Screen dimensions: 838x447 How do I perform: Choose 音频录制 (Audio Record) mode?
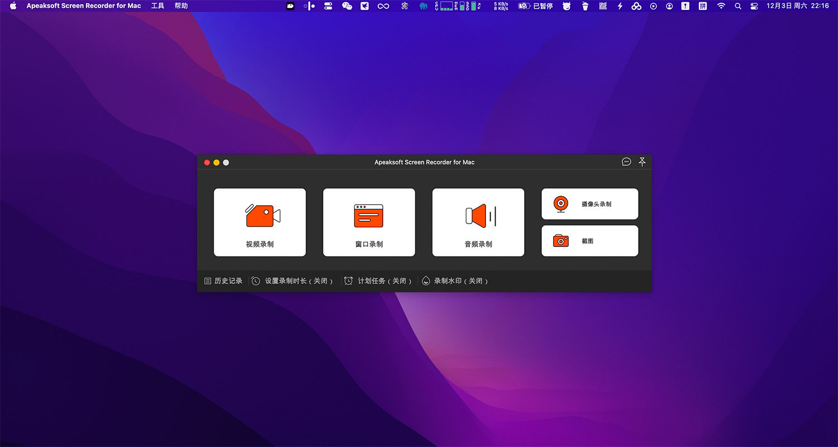coord(478,222)
